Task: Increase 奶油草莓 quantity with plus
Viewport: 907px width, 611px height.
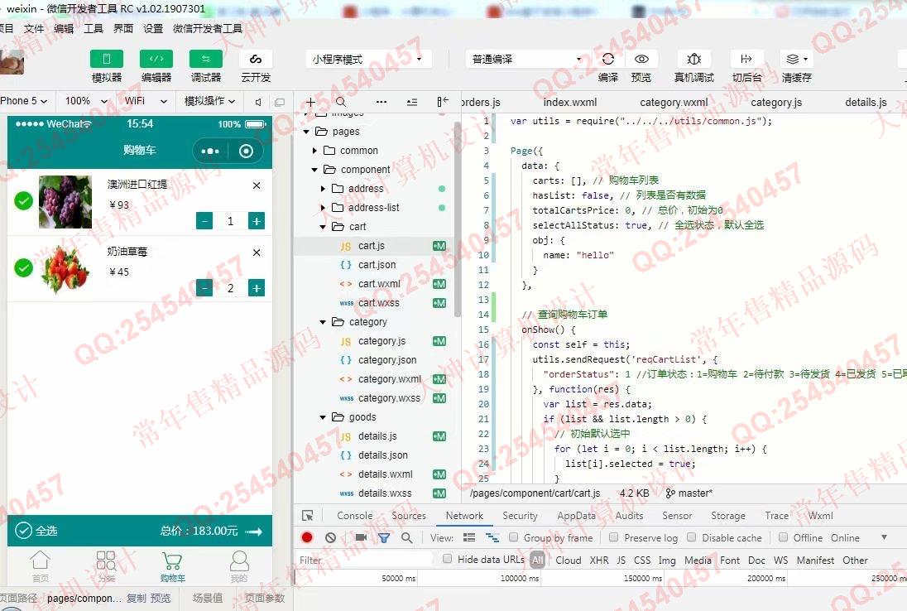Action: pyautogui.click(x=257, y=288)
